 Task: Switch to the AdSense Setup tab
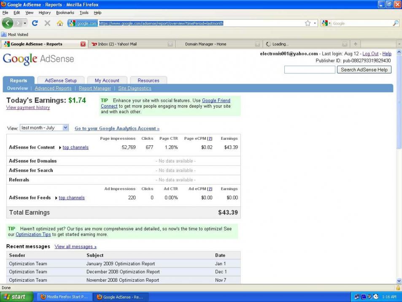pyautogui.click(x=61, y=80)
